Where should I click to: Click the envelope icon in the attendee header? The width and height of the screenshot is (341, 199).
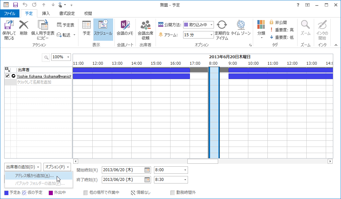pos(7,70)
